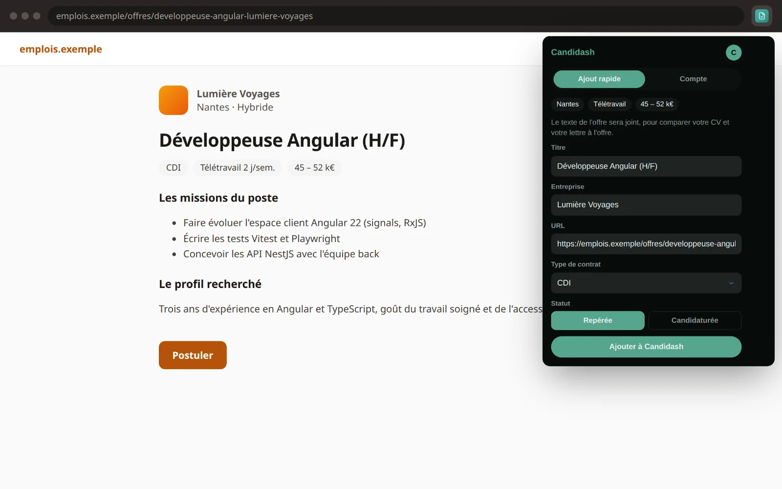
Task: Edit the Titre input field
Action: pyautogui.click(x=646, y=166)
